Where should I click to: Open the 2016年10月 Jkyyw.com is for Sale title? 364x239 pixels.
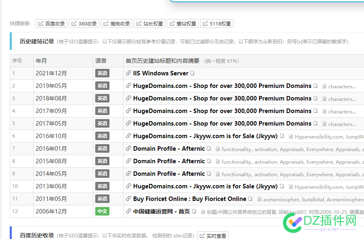[x=205, y=136]
